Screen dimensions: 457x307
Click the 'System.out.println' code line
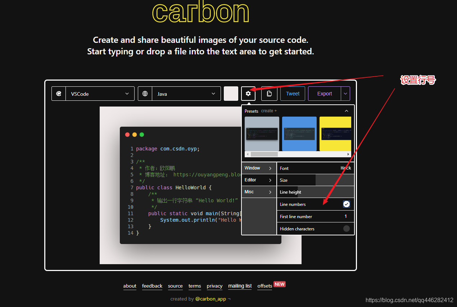coord(200,220)
